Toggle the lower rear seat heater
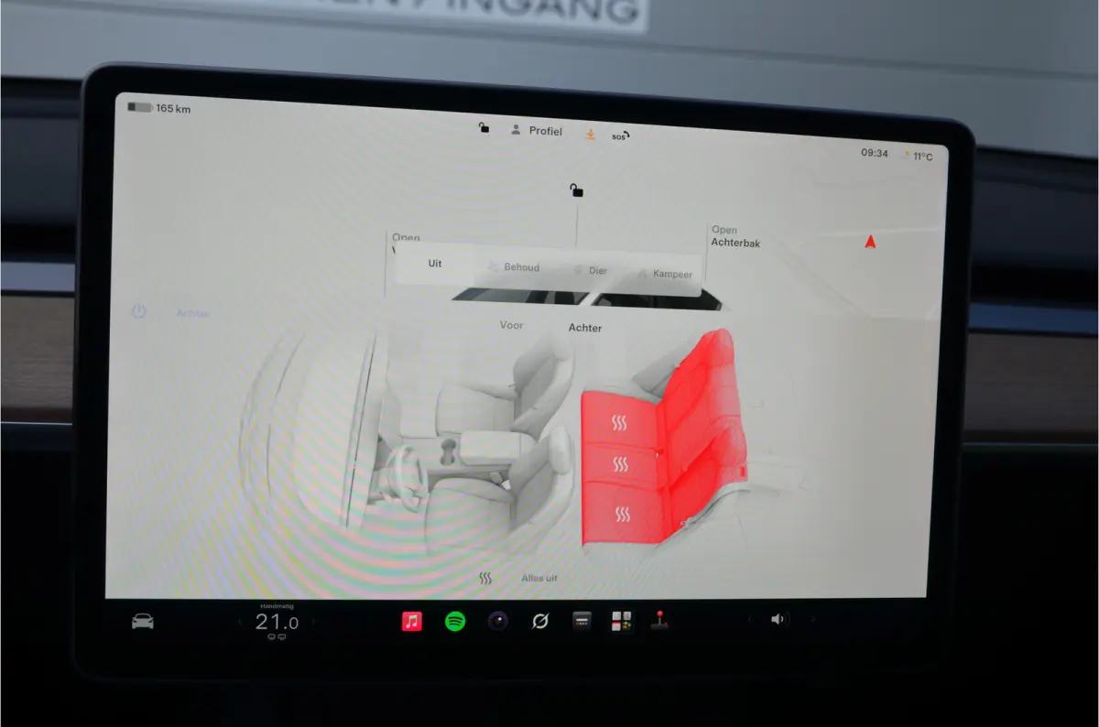This screenshot has height=727, width=1099. 623,515
